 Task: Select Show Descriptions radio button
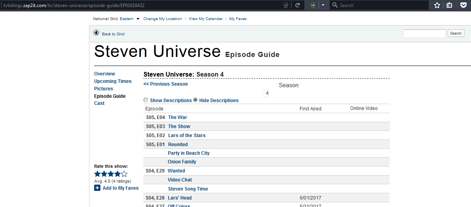pyautogui.click(x=146, y=100)
